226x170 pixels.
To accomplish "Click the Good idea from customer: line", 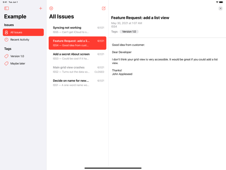I will tap(128, 45).
